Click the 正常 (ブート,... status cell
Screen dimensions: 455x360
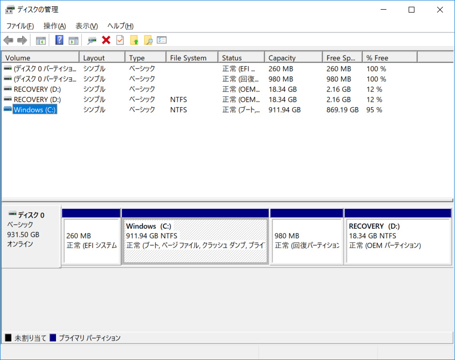point(241,110)
